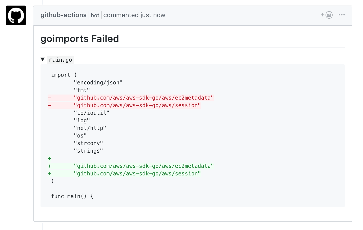This screenshot has height=230, width=363.
Task: Click the empty green plus-marked line
Action: click(49, 158)
